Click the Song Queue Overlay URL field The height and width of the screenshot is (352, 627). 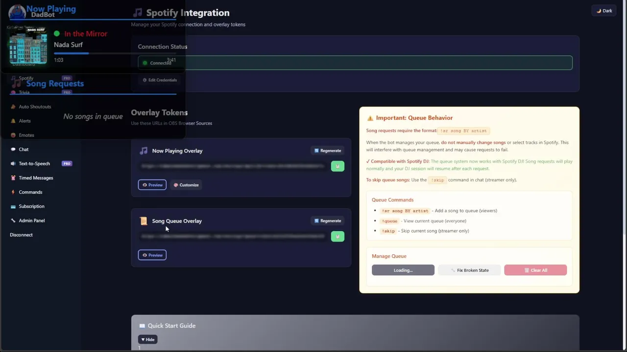(233, 236)
